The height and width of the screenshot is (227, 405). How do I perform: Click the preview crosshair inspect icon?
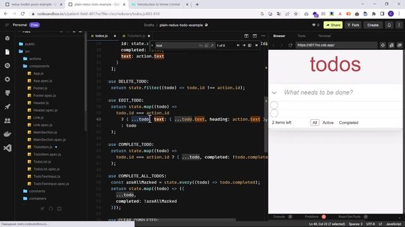click(x=382, y=45)
